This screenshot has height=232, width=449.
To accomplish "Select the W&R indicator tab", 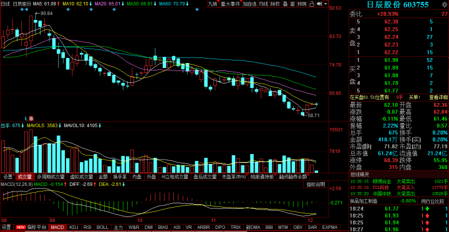I will [x=133, y=228].
